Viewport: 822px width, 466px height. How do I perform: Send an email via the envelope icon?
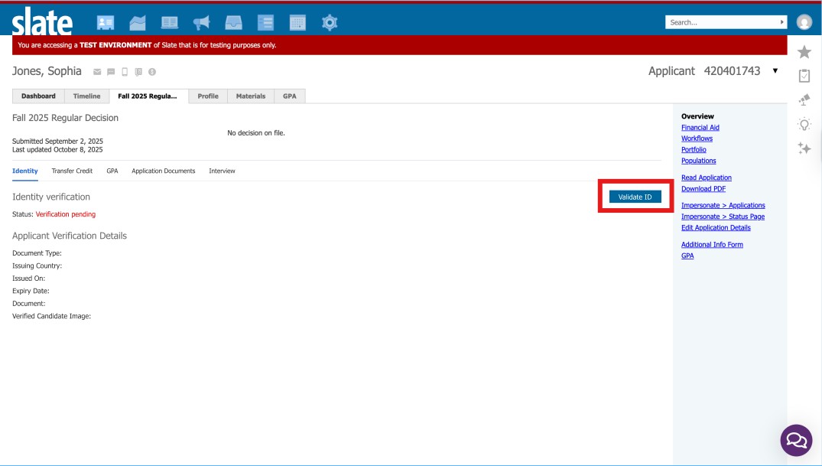[96, 71]
